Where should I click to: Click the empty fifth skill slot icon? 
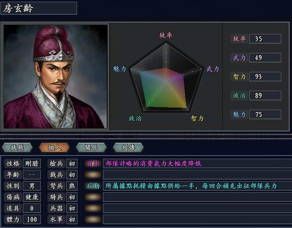tap(93, 208)
